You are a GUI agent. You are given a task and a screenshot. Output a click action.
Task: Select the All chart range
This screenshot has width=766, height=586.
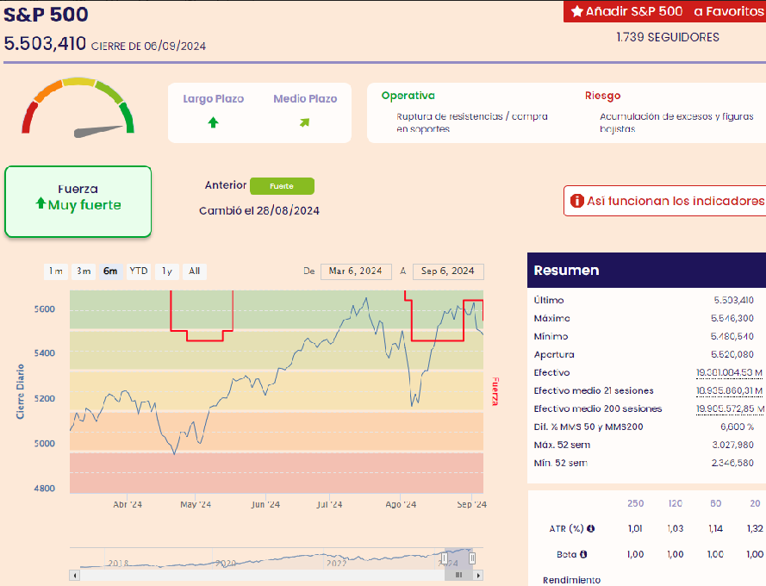(x=195, y=271)
